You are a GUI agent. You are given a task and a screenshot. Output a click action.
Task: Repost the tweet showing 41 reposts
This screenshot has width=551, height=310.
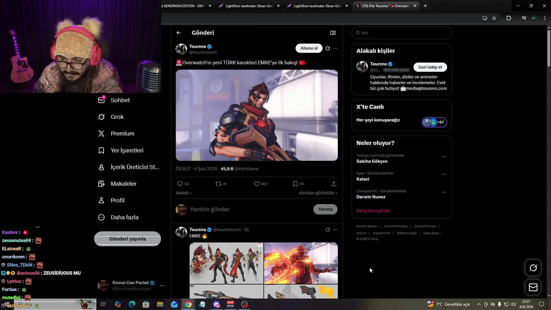[x=221, y=184]
